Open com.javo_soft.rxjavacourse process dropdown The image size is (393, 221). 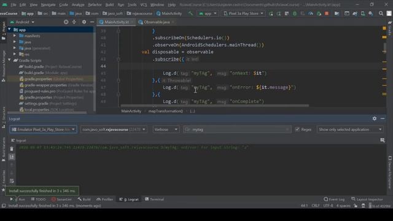click(x=114, y=130)
